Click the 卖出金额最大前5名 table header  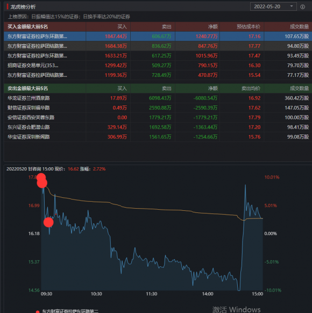(28, 88)
